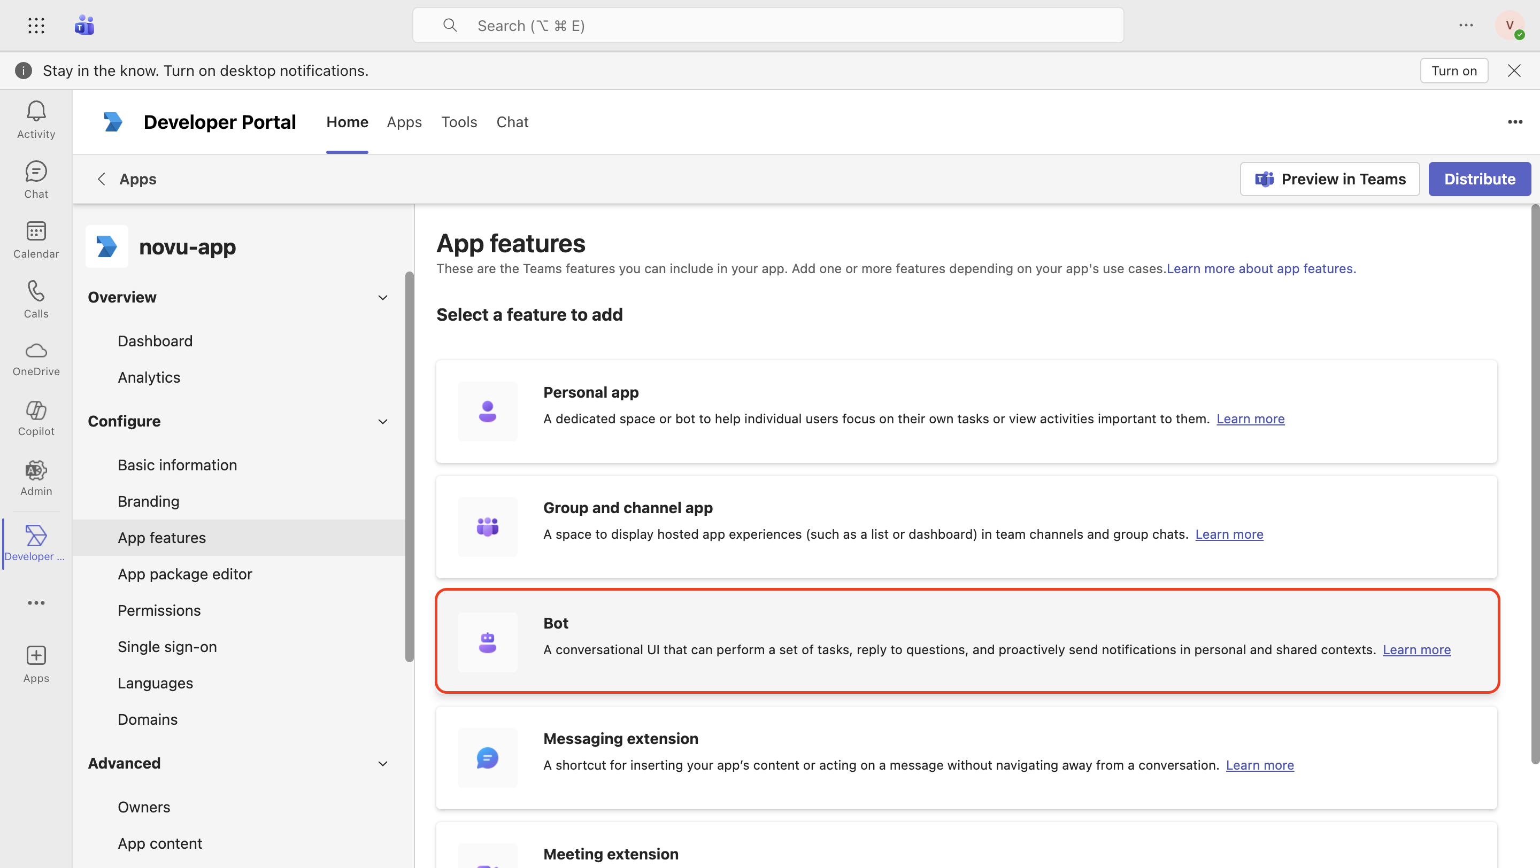Open the Apps tab in Developer Portal
1540x868 pixels.
click(404, 122)
